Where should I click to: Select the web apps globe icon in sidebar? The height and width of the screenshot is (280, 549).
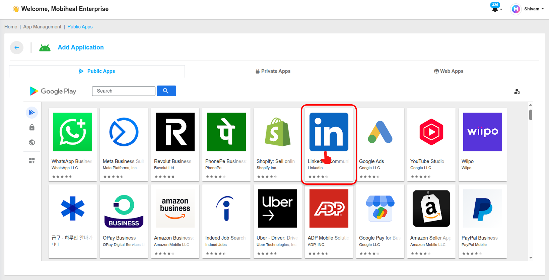click(x=32, y=142)
